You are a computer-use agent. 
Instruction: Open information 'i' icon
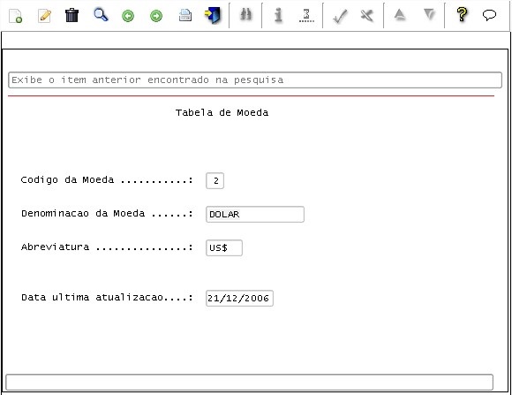point(278,15)
